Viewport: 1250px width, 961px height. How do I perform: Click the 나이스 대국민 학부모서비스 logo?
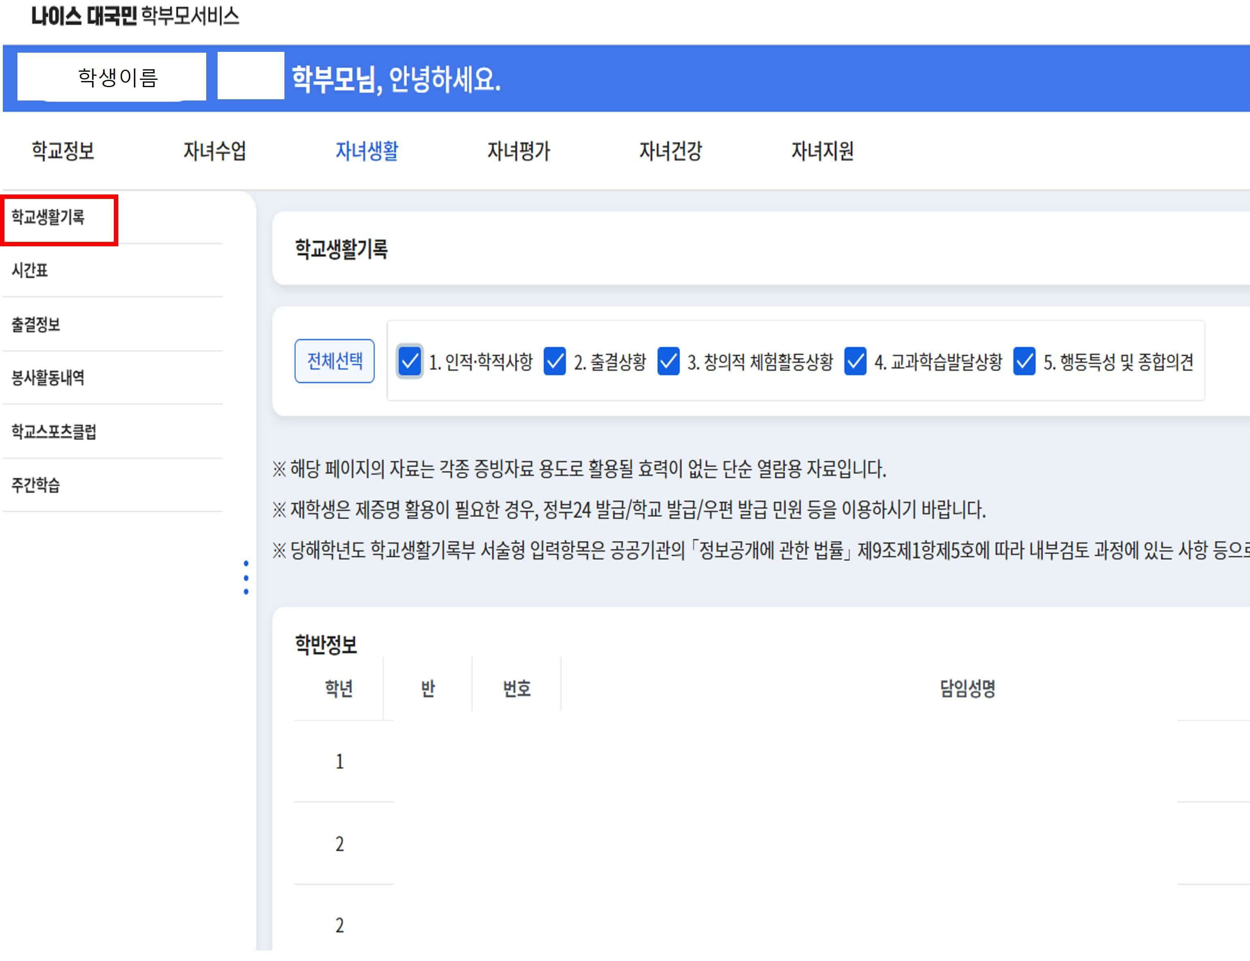click(x=135, y=16)
